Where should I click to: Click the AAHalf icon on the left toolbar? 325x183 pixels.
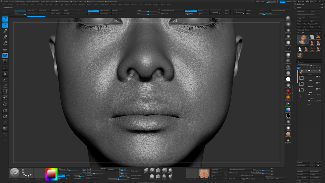5,116
